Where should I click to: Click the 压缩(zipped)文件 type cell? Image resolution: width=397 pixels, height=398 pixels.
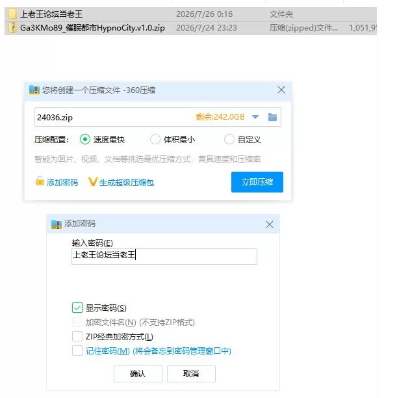pos(303,28)
